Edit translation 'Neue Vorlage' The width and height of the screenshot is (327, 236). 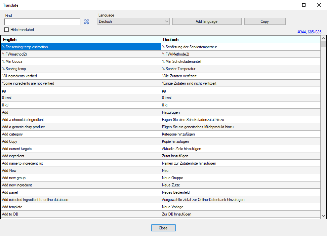[241, 207]
